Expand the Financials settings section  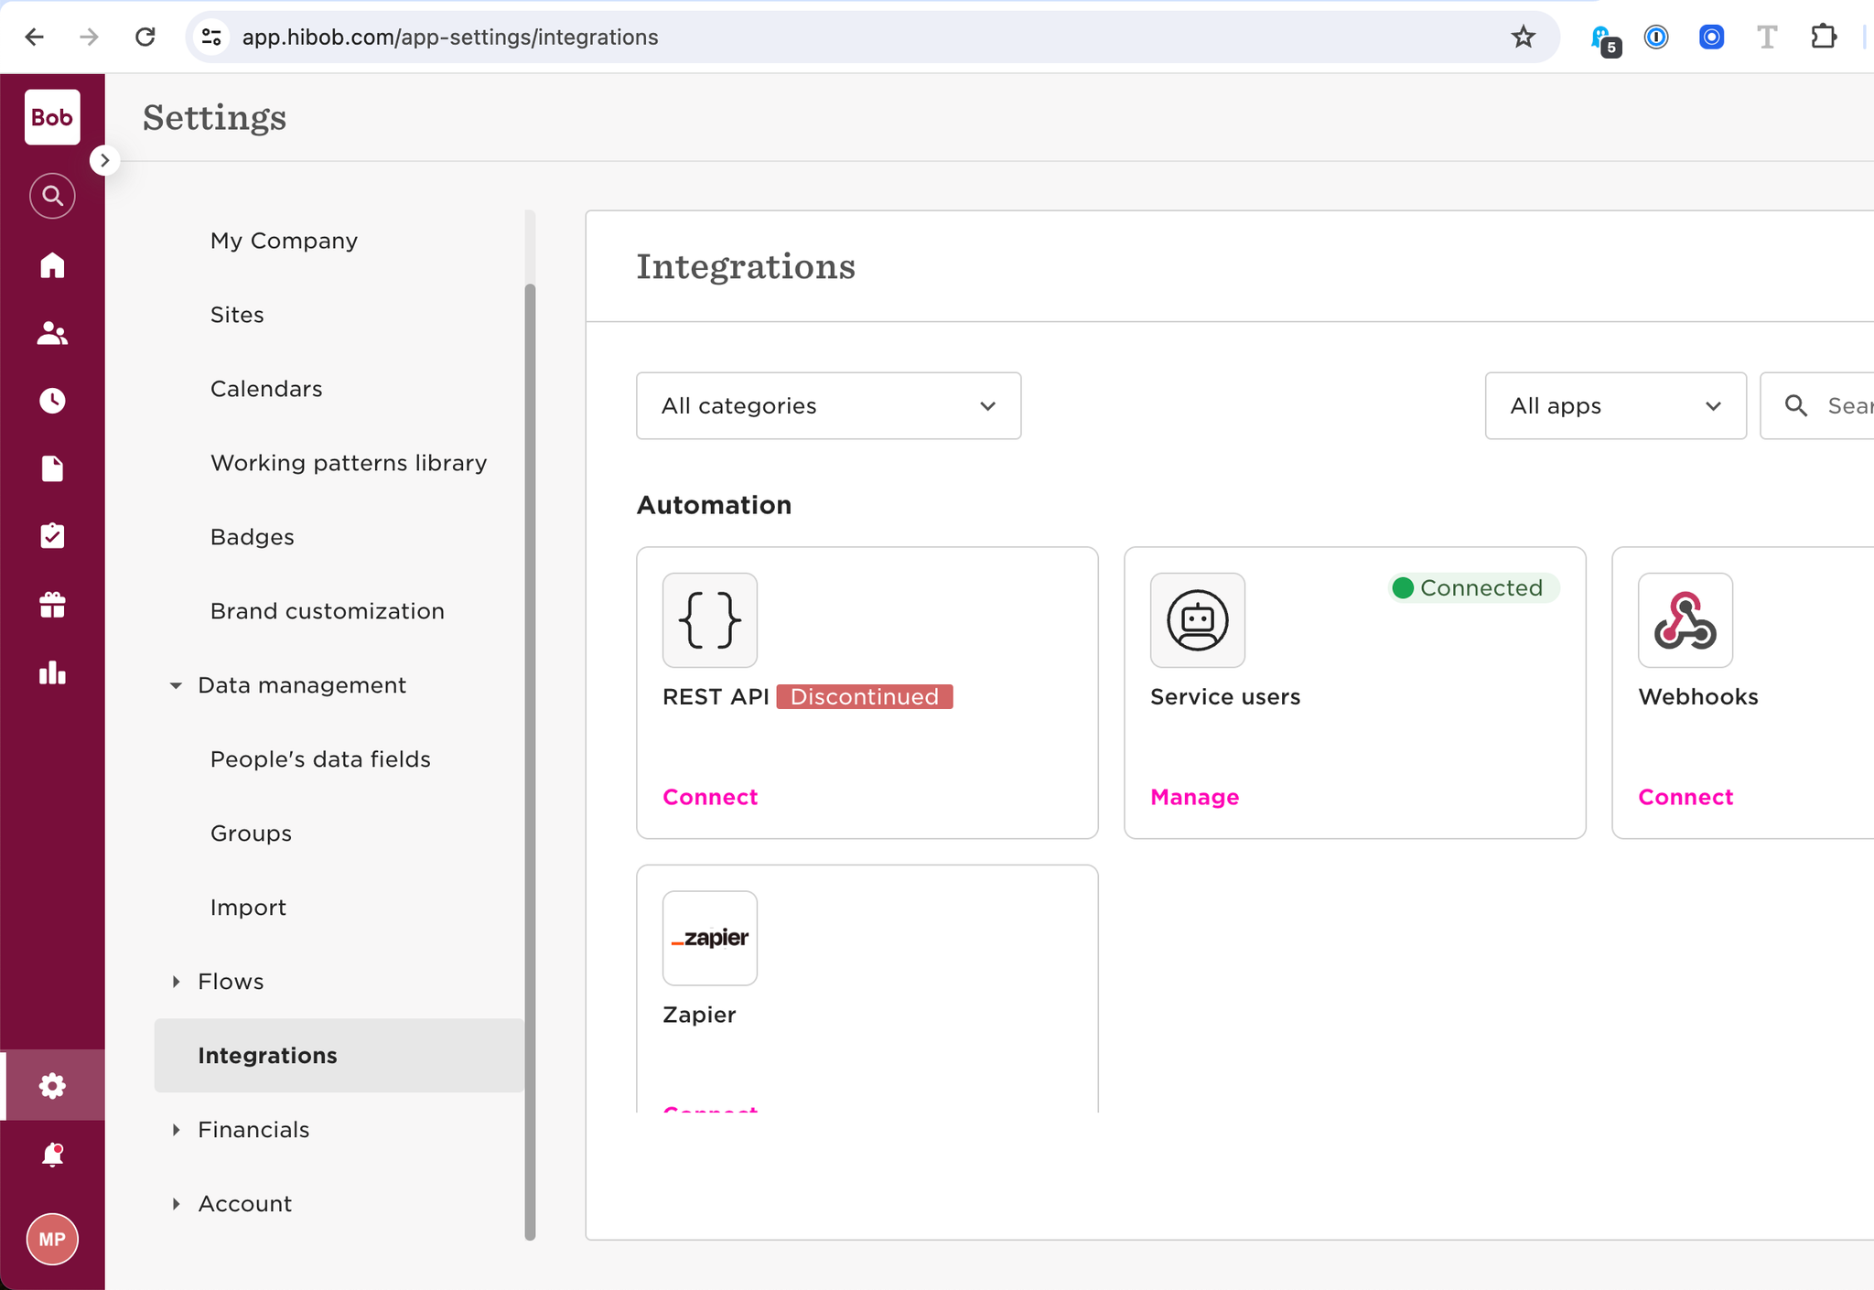pos(176,1130)
